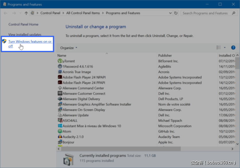This screenshot has width=240, height=168.
Task: Select the Alienware Update entry name
Action: pos(76,115)
